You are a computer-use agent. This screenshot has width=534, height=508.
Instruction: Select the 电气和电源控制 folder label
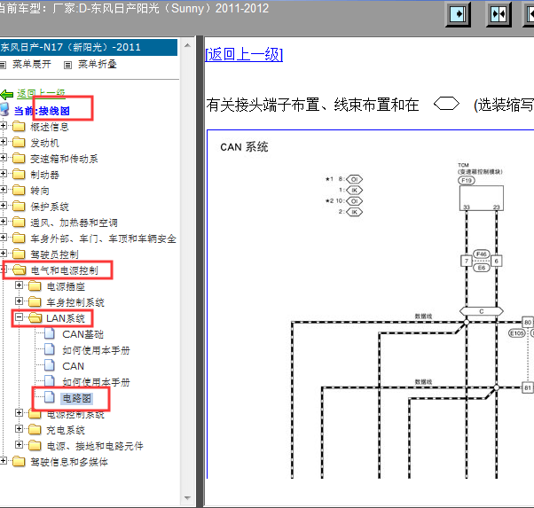coord(65,270)
